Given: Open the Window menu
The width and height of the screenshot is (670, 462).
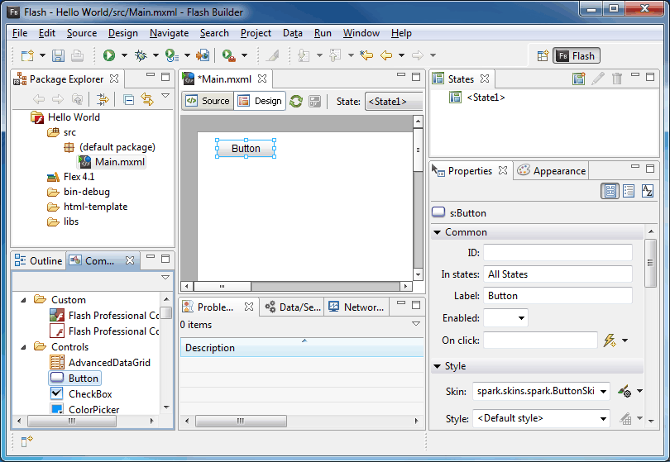Looking at the screenshot, I should pos(361,33).
